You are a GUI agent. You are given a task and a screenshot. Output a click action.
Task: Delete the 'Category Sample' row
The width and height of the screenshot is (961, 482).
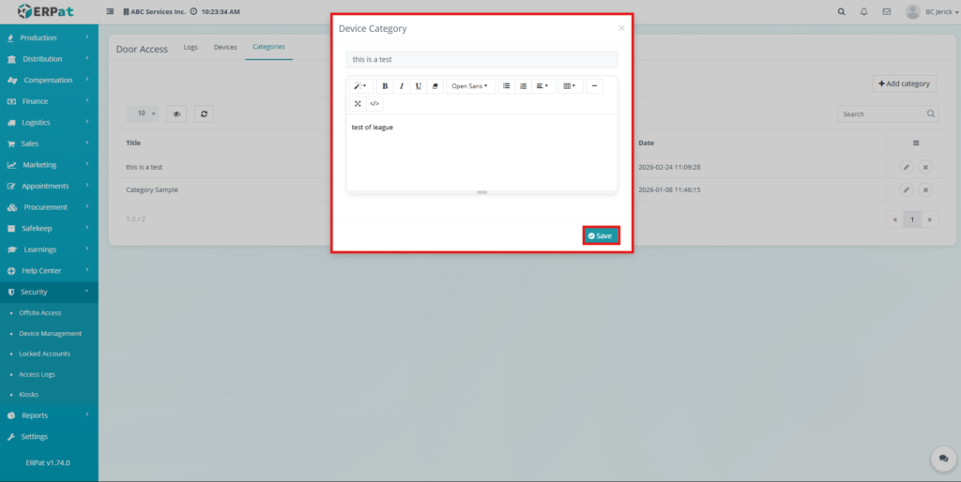tap(926, 189)
